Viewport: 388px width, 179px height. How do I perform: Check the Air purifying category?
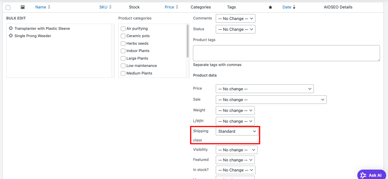click(x=123, y=28)
